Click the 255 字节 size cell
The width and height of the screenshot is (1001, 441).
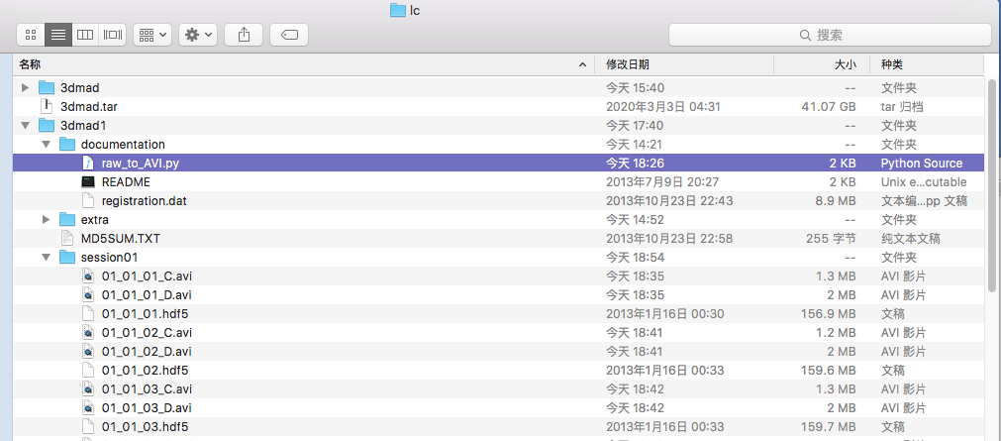coord(831,239)
